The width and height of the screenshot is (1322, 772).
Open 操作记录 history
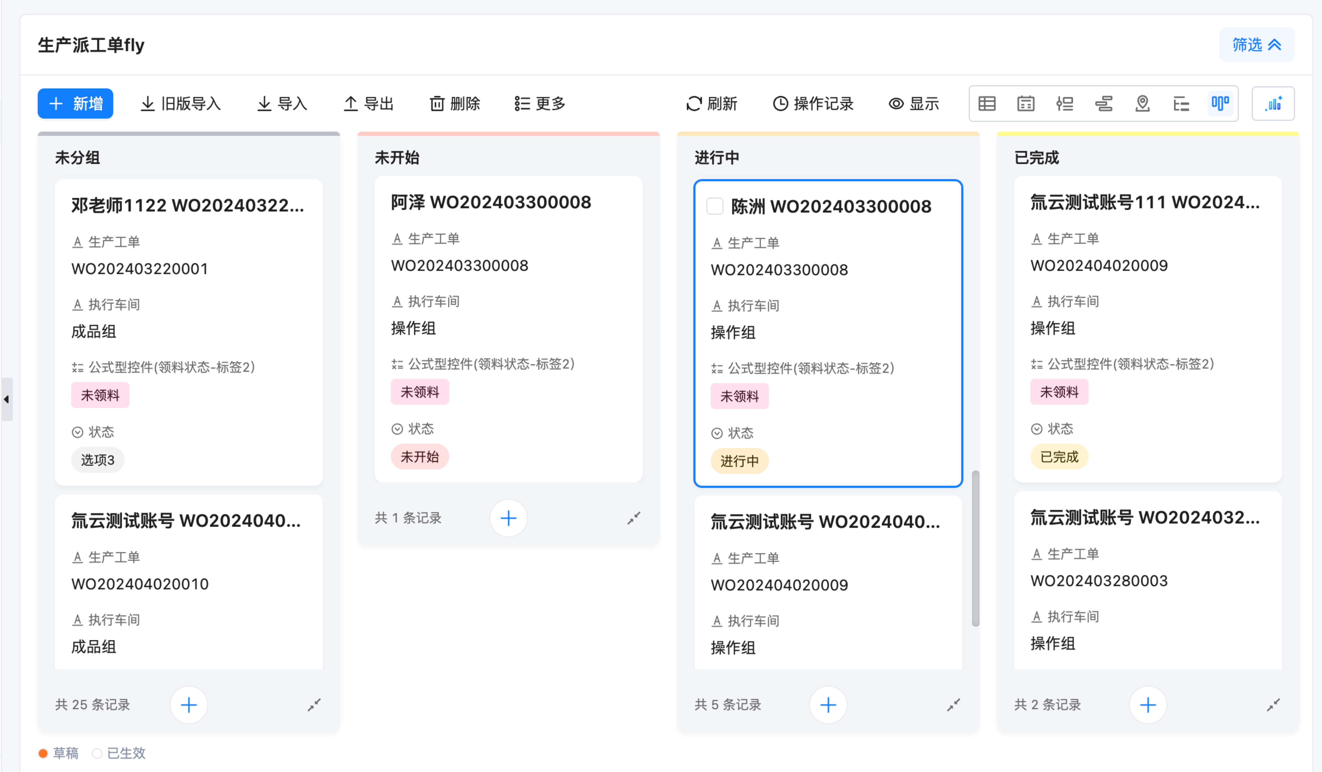[x=813, y=103]
